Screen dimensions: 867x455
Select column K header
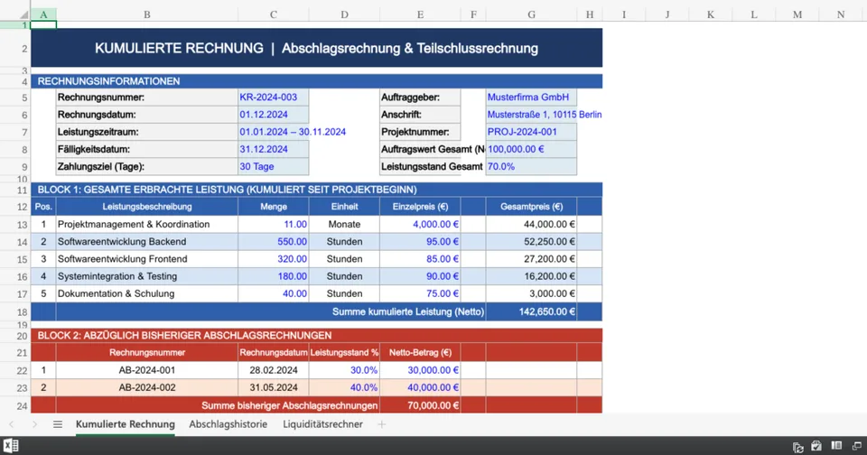(711, 15)
